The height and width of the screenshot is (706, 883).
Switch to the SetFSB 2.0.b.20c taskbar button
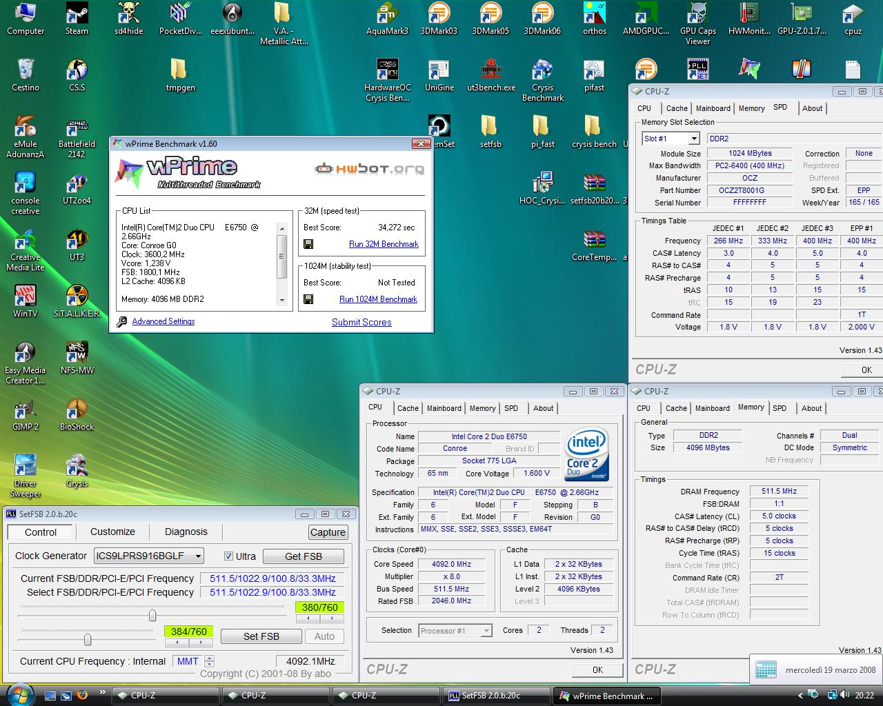[496, 696]
